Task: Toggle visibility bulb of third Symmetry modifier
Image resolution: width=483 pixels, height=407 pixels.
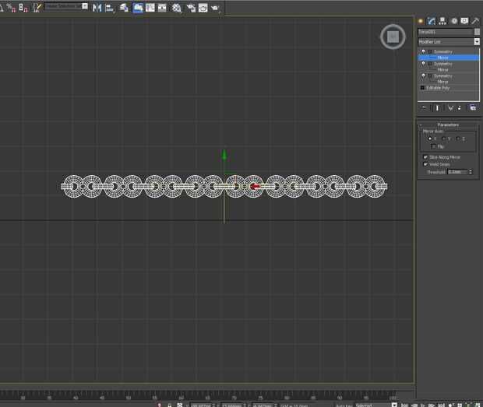Action: (x=423, y=75)
